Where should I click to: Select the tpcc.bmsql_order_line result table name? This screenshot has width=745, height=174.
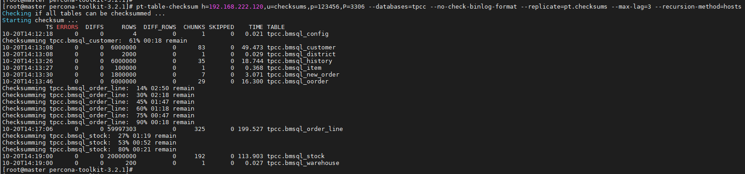tap(305, 129)
